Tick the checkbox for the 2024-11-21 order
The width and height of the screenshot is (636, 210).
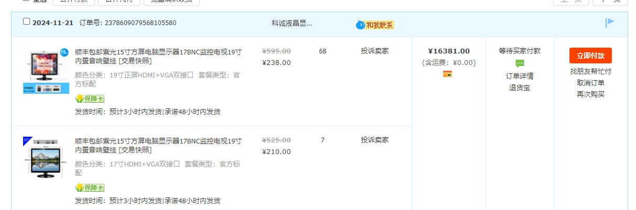pos(27,21)
